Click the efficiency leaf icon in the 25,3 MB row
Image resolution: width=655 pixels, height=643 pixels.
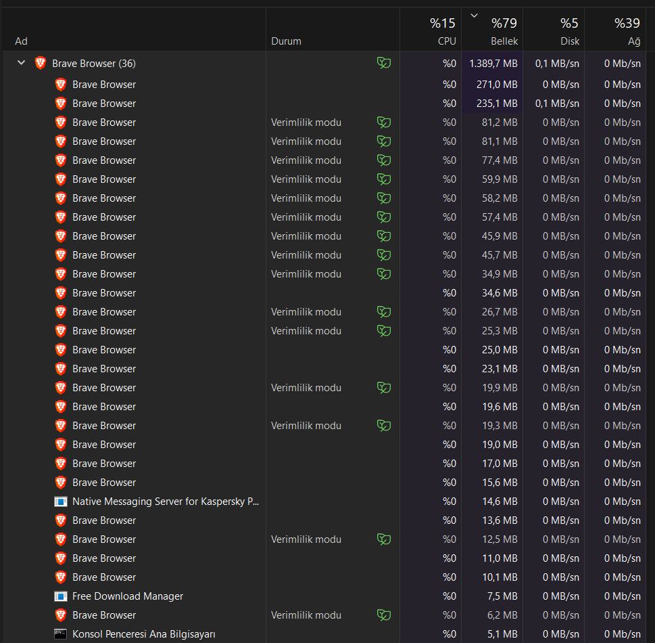[384, 331]
